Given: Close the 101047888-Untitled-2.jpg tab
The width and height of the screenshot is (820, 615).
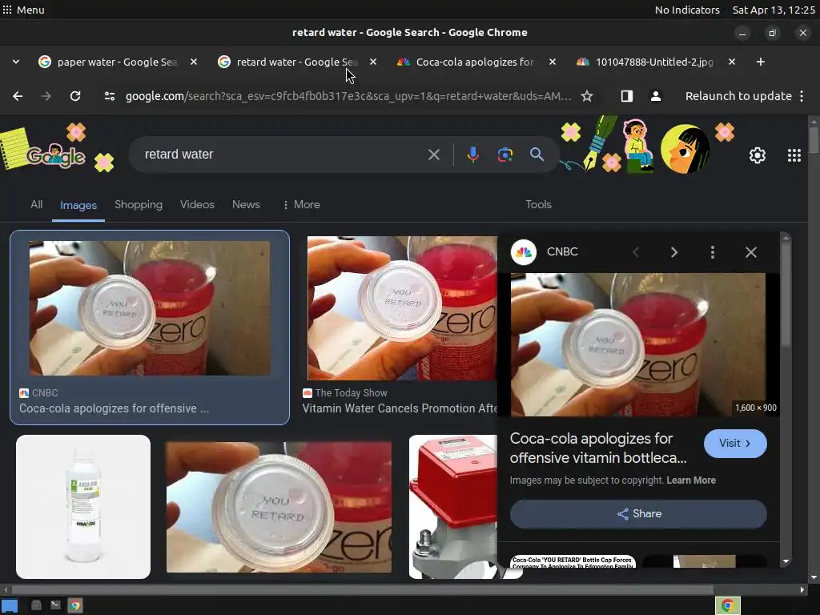Looking at the screenshot, I should (x=732, y=62).
